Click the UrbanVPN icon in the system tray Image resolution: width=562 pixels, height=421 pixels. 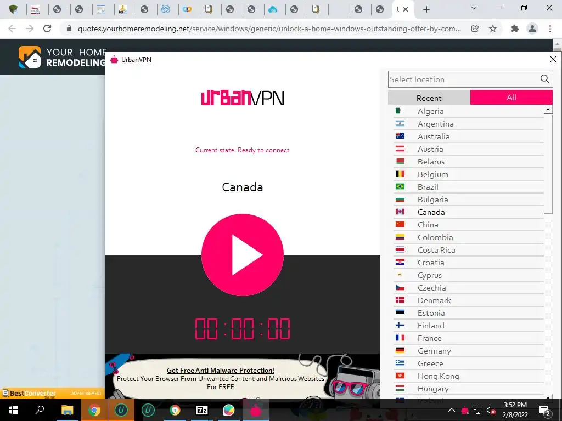[465, 410]
